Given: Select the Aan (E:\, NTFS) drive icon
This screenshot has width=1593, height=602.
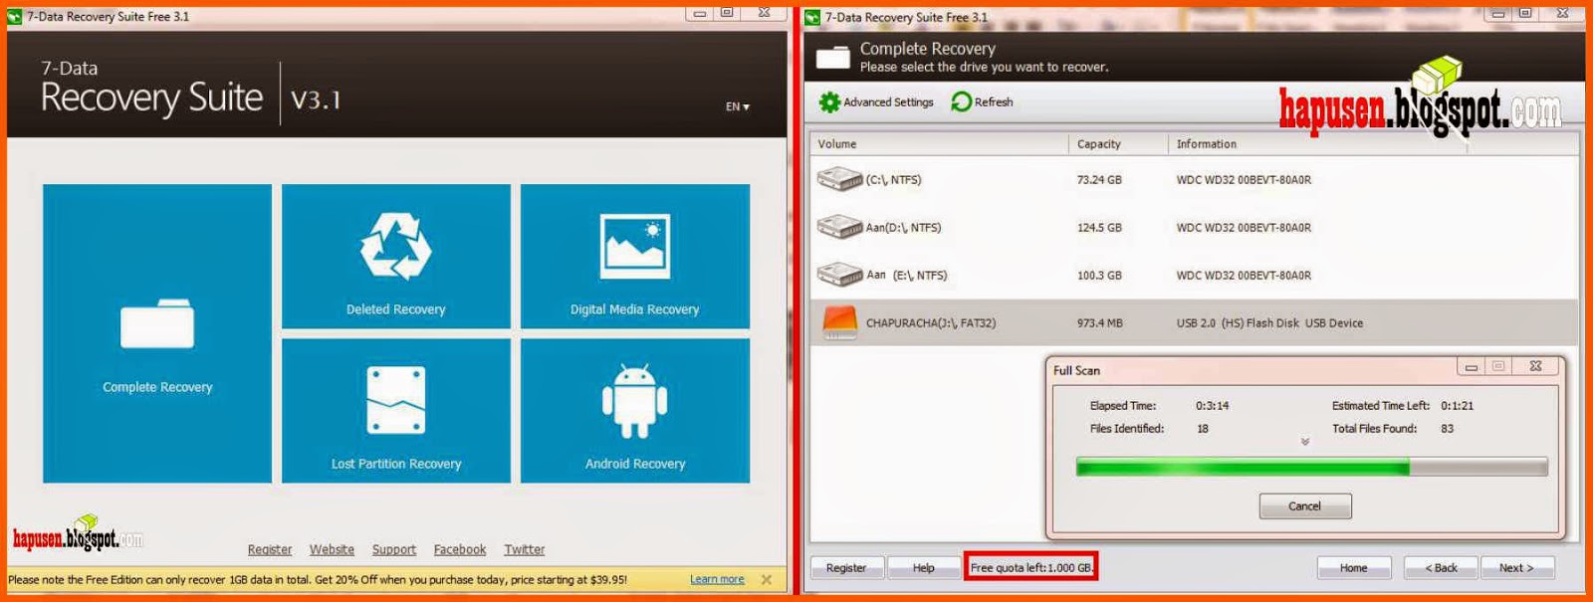Looking at the screenshot, I should pyautogui.click(x=839, y=276).
